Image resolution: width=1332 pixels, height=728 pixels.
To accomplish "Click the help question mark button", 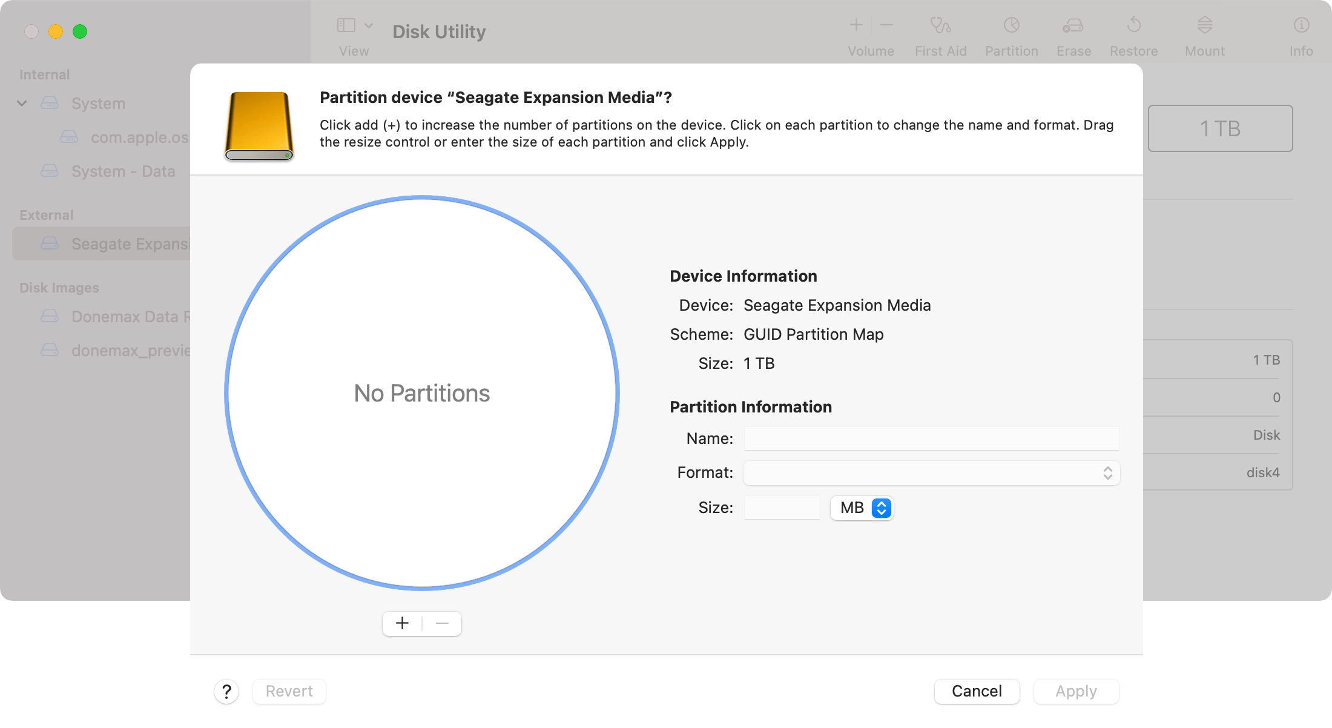I will point(227,691).
